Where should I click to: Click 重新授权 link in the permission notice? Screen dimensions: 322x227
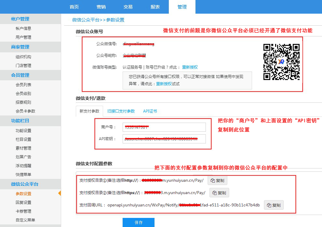pos(164,84)
